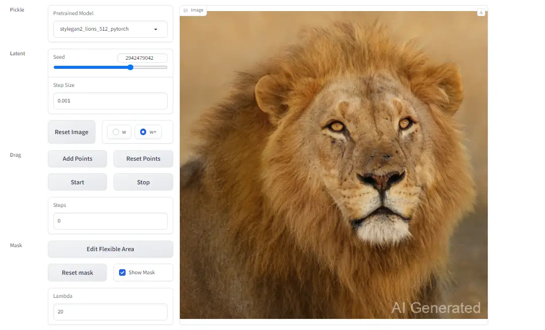Click the Seed number input field
This screenshot has height=330, width=545.
pyautogui.click(x=142, y=58)
